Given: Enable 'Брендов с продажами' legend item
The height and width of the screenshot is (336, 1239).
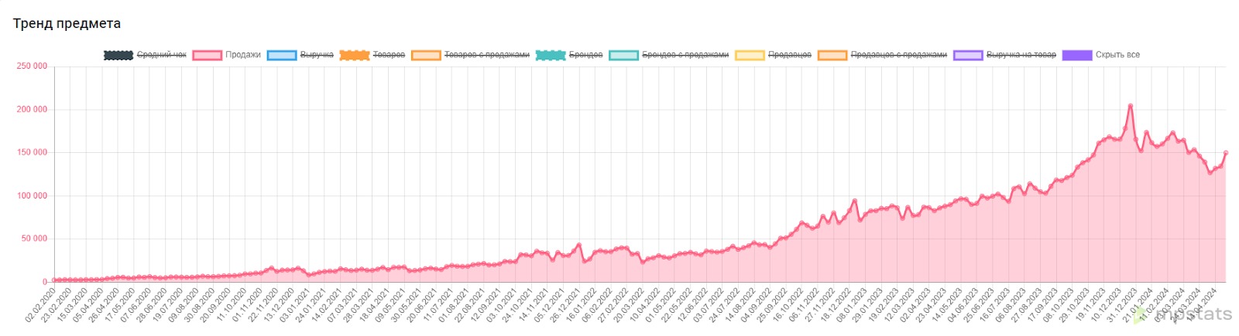Looking at the screenshot, I should click(x=685, y=55).
